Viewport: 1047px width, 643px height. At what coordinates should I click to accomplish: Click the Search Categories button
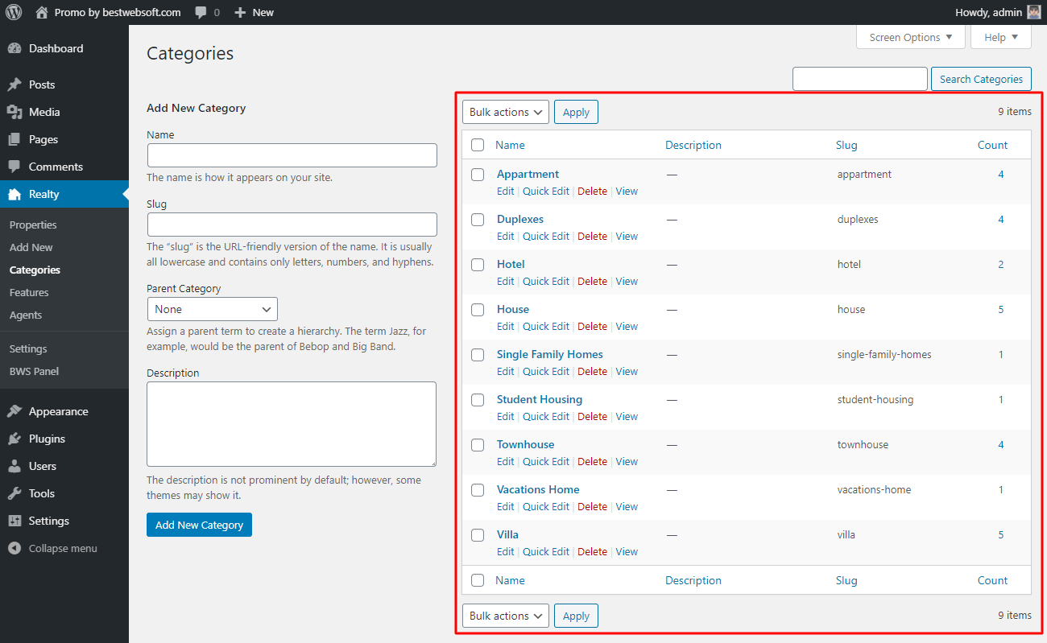pos(981,79)
